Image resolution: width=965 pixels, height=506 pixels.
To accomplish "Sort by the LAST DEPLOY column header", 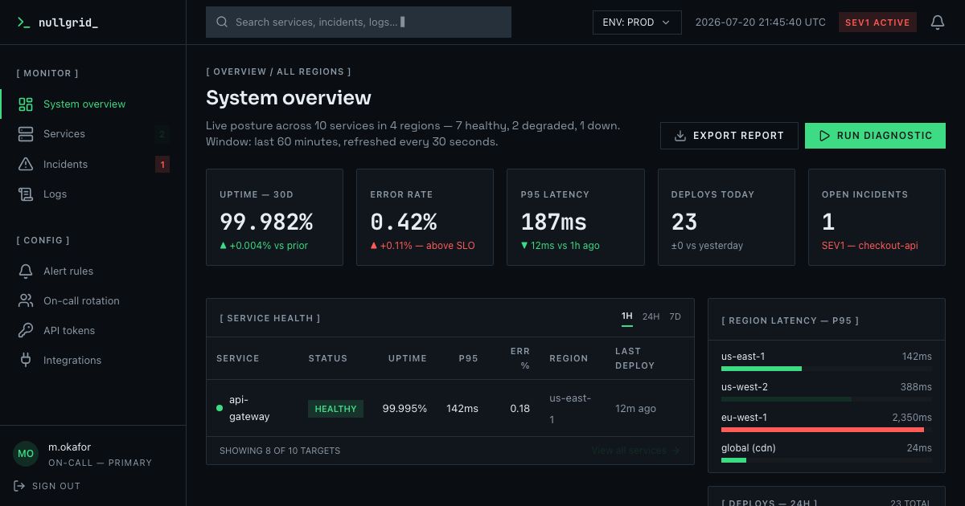I will pyautogui.click(x=635, y=358).
